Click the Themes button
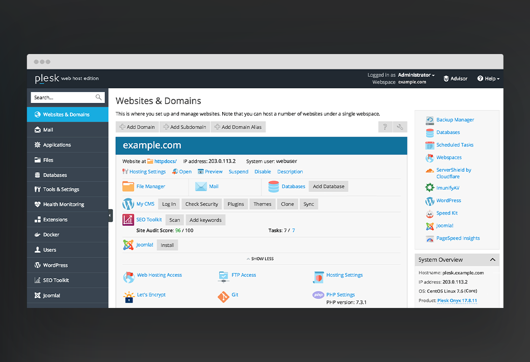This screenshot has width=530, height=362. pyautogui.click(x=262, y=204)
